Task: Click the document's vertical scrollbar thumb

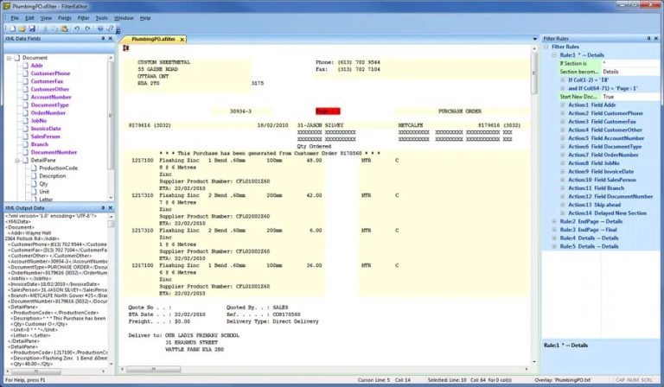Action: pyautogui.click(x=534, y=73)
